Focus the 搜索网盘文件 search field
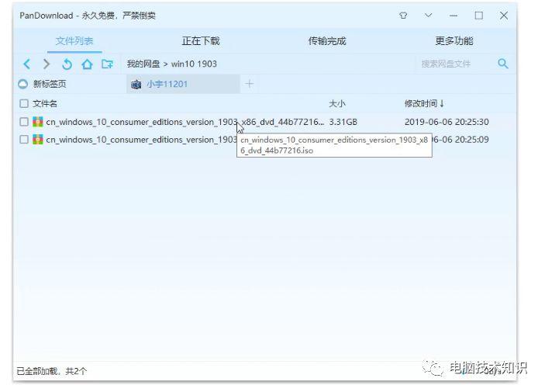This screenshot has width=545, height=392. (x=455, y=64)
